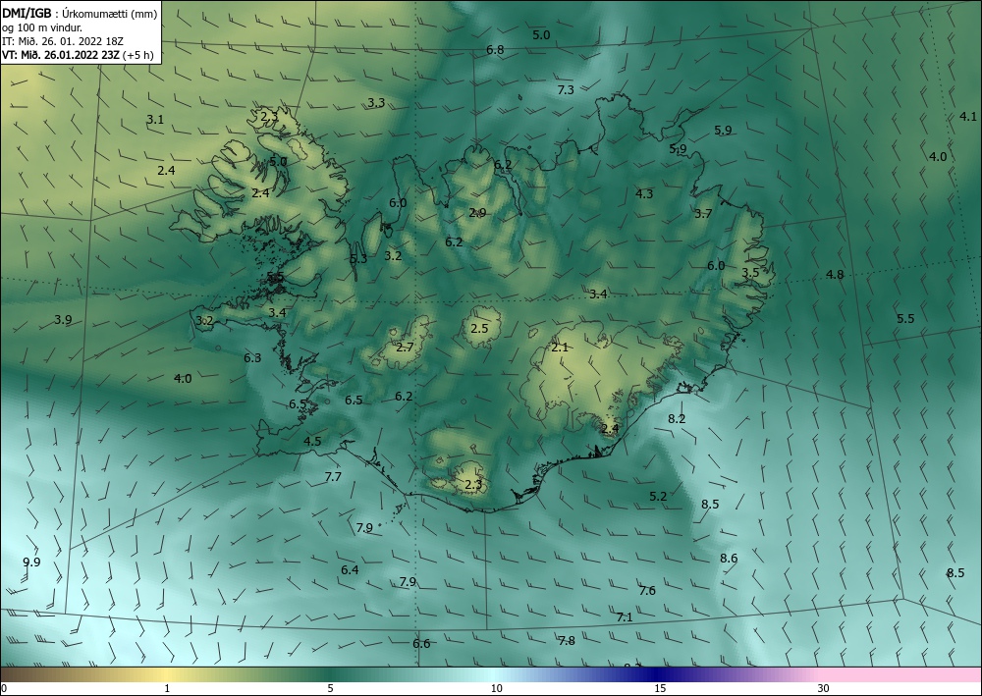Click the '30' tick label on the color scale
The width and height of the screenshot is (982, 696).
tap(824, 688)
